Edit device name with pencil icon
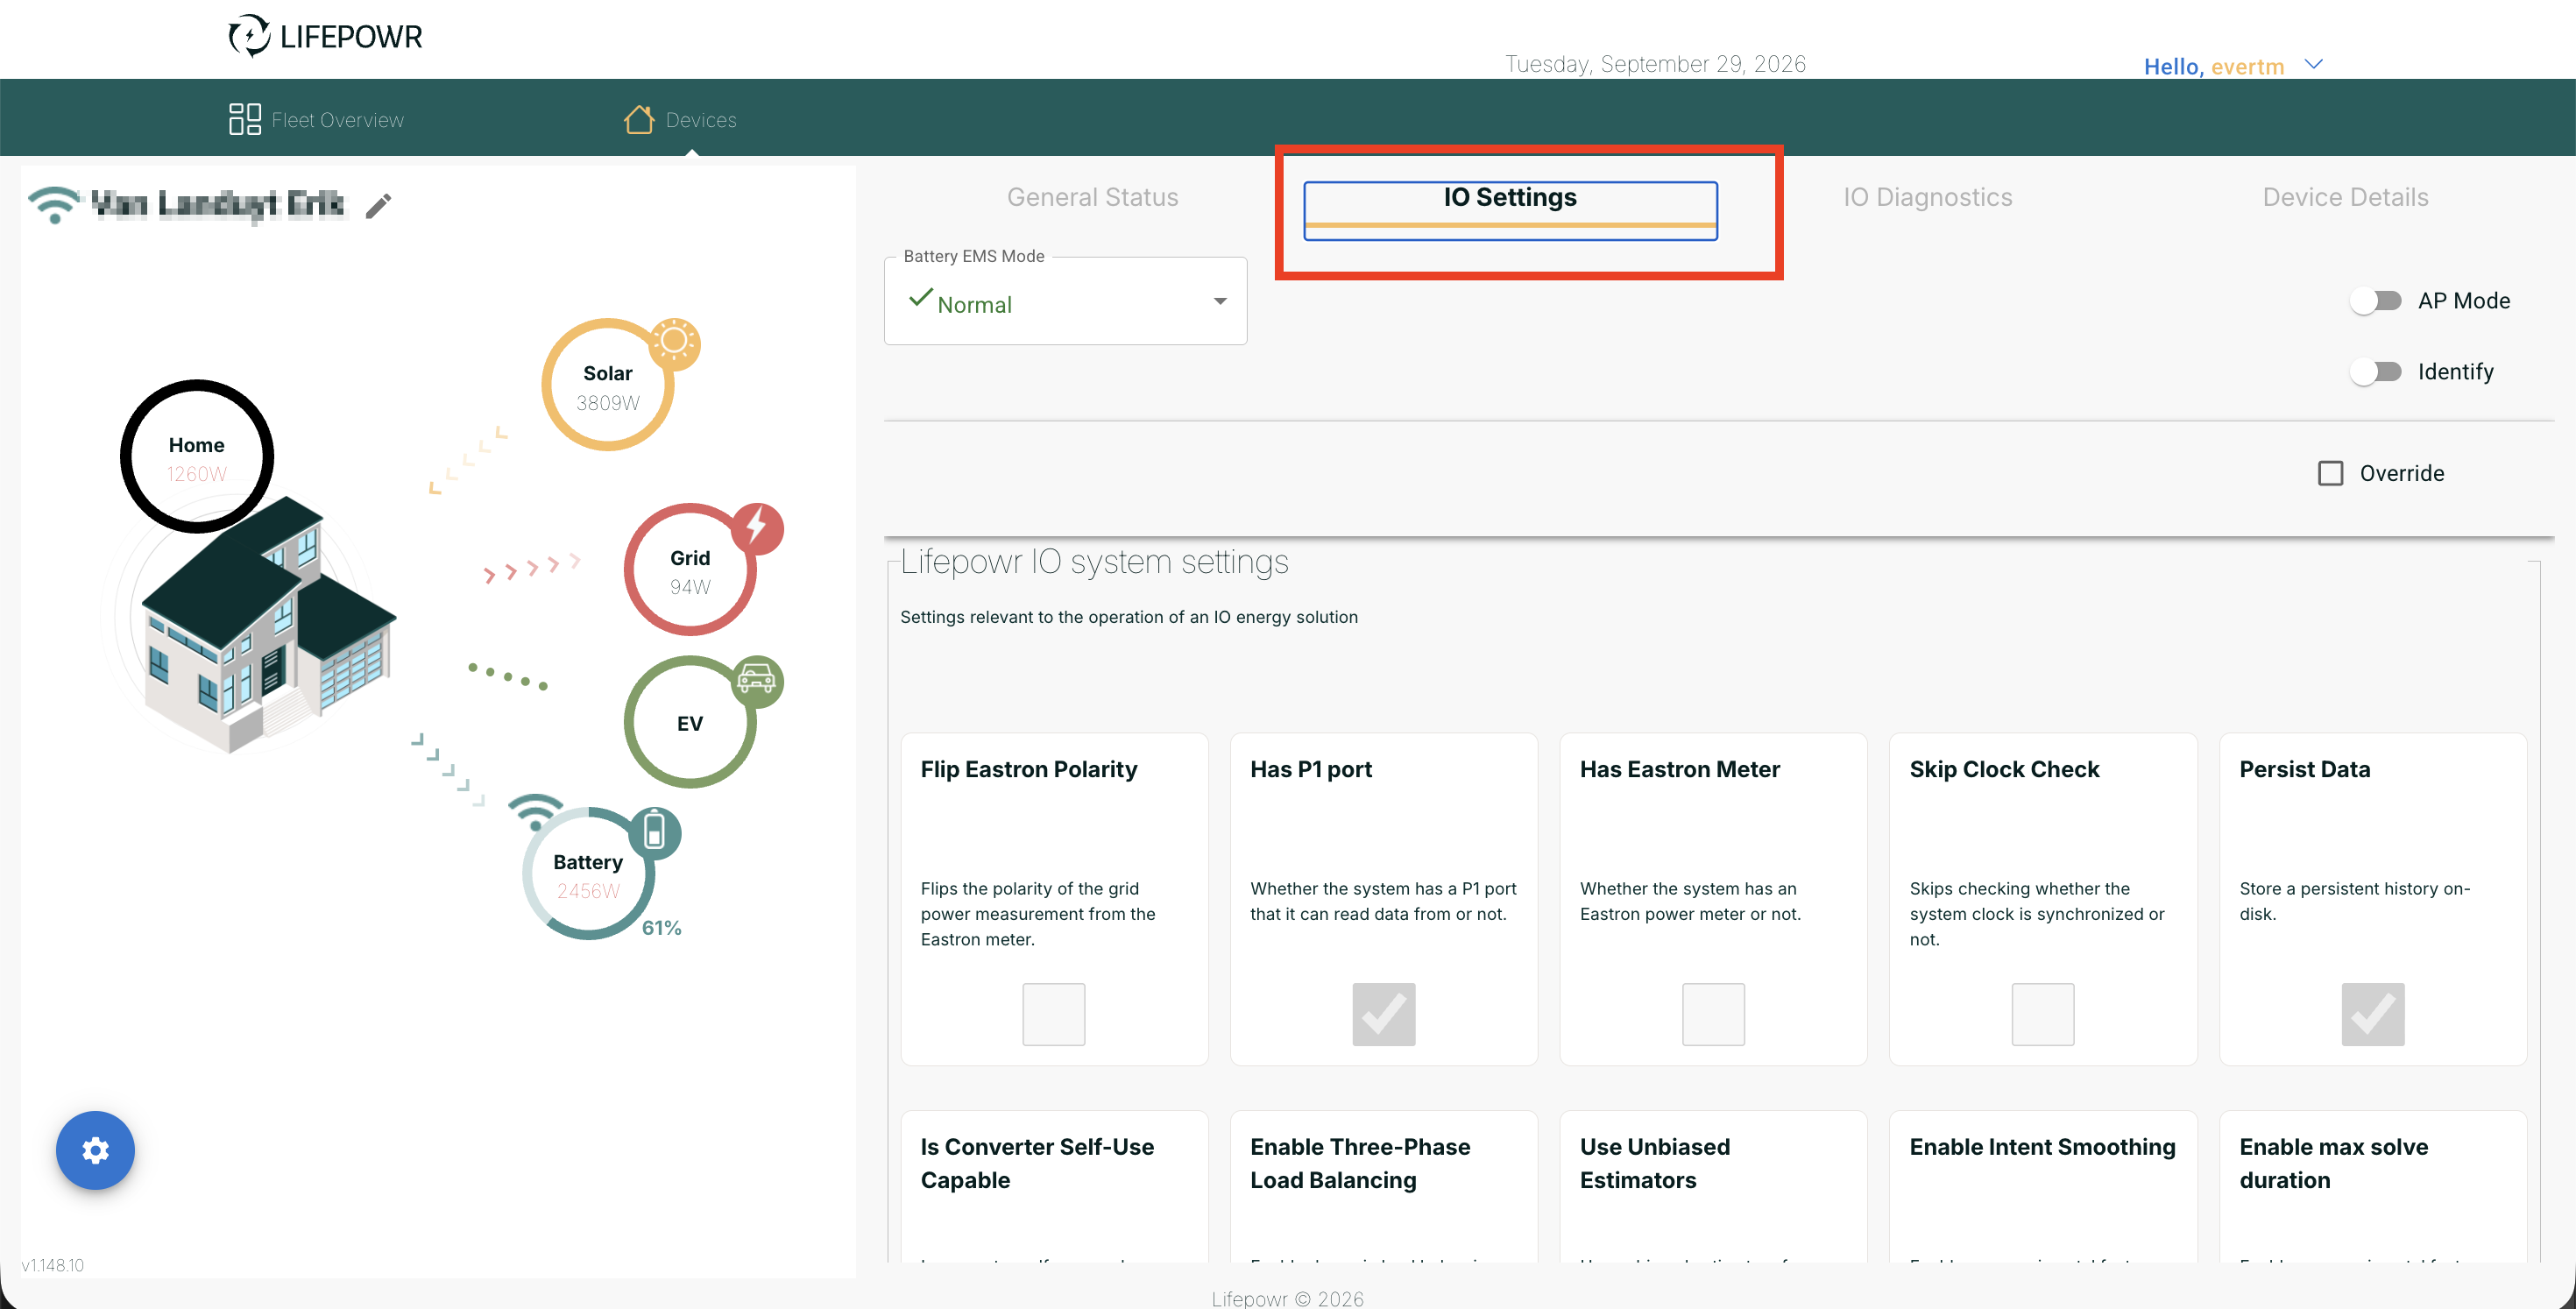Screen dimensions: 2576x1309 coord(378,206)
